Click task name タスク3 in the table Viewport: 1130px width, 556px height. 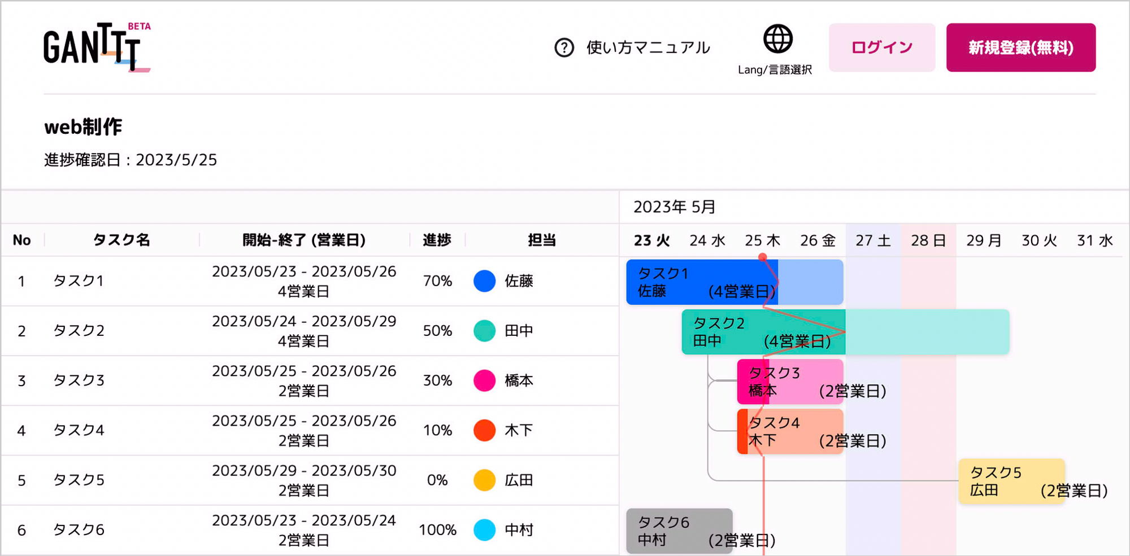coord(79,380)
